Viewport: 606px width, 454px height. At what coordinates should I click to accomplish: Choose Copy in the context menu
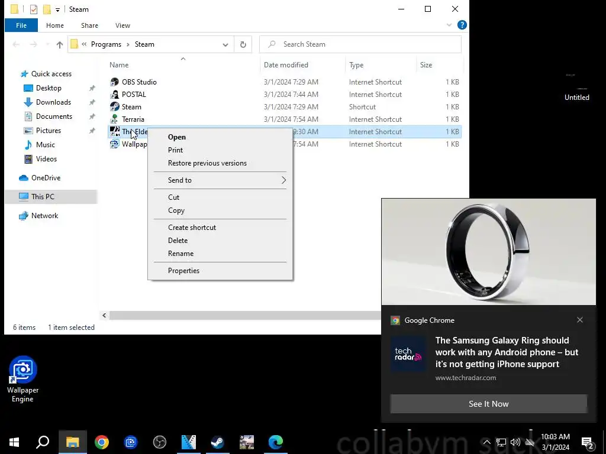pyautogui.click(x=220, y=210)
